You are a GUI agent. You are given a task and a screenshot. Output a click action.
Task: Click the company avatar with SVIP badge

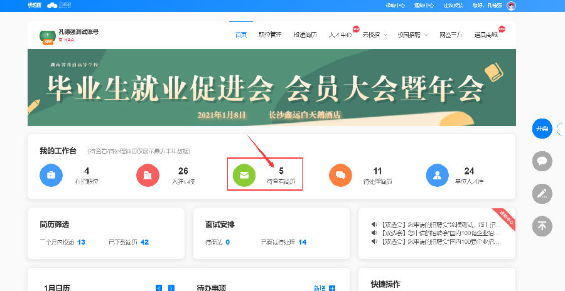pos(48,36)
